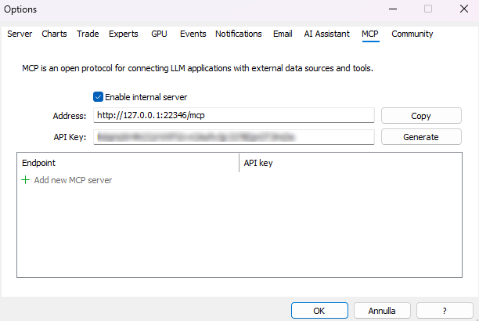Select the AI Assistant tab
This screenshot has height=321, width=479.
(x=326, y=34)
